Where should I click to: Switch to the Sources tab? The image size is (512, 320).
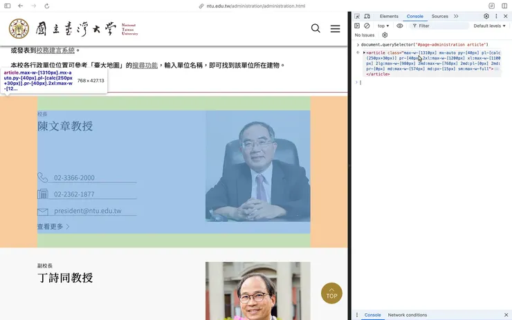click(439, 17)
